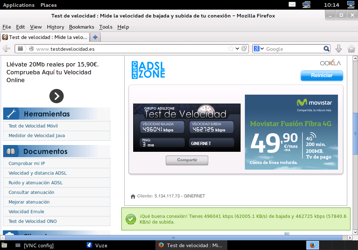Click the back navigation arrow
This screenshot has height=250, width=358.
(6, 49)
